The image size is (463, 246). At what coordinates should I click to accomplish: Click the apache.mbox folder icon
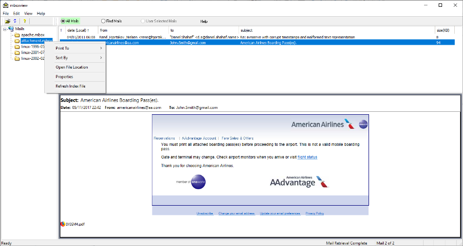pos(17,35)
